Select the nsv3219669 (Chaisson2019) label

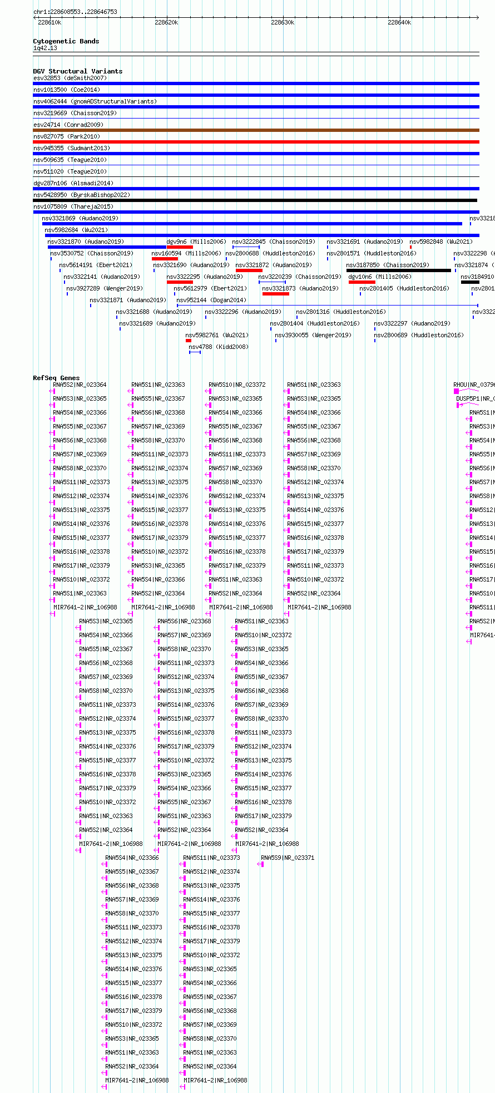(75, 113)
